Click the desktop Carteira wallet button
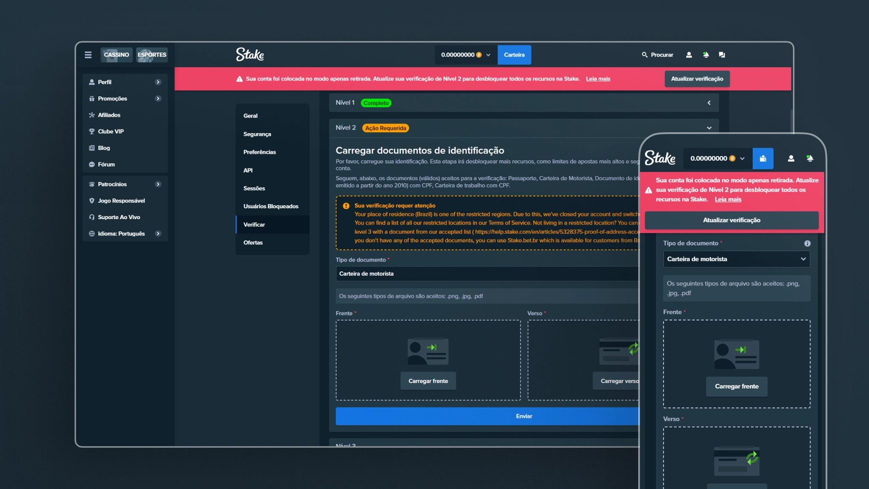Viewport: 869px width, 489px height. tap(514, 55)
